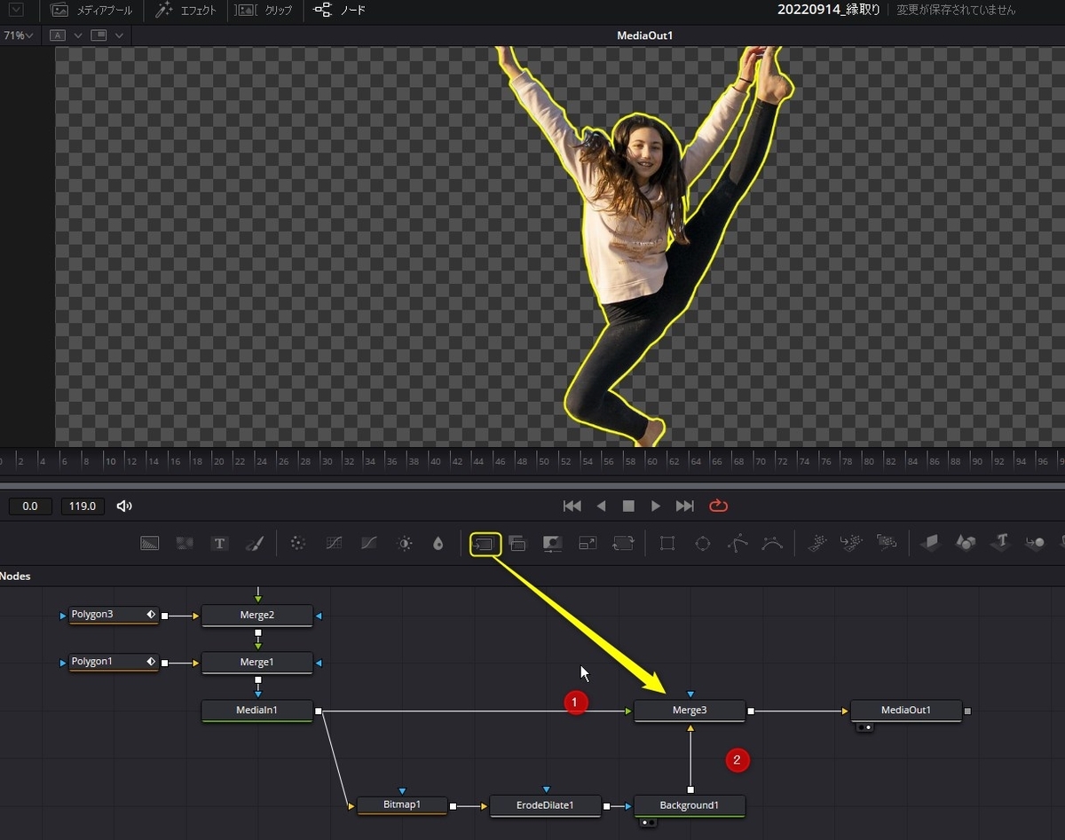The width and height of the screenshot is (1065, 840).
Task: Add a Polygon mask tool from toolbar
Action: point(738,543)
